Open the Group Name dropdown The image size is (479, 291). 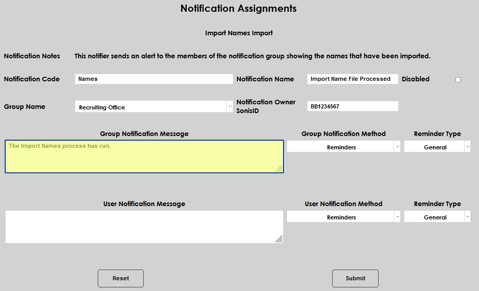[154, 107]
